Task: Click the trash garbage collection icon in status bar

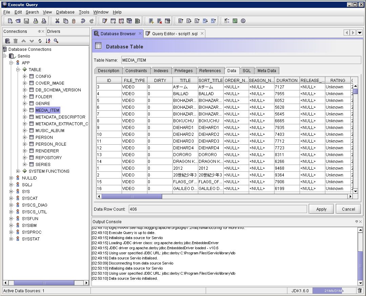Action: click(360, 291)
